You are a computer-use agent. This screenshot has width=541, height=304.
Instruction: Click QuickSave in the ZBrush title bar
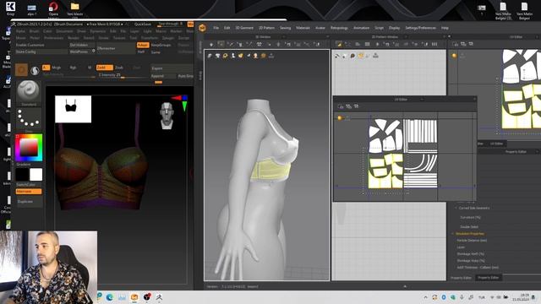(143, 24)
